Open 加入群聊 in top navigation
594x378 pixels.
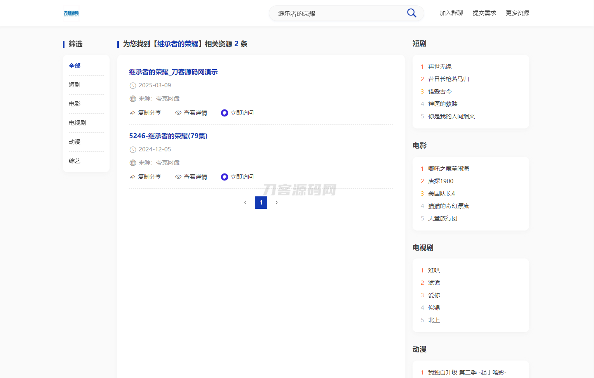pyautogui.click(x=451, y=13)
